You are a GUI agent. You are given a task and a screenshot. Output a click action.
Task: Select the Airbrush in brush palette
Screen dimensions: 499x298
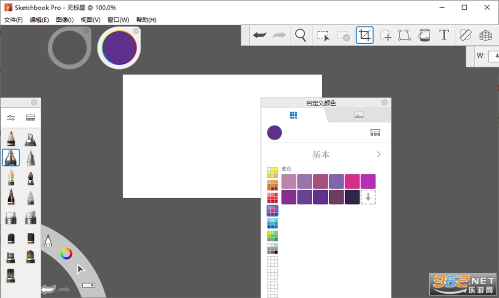tap(30, 139)
